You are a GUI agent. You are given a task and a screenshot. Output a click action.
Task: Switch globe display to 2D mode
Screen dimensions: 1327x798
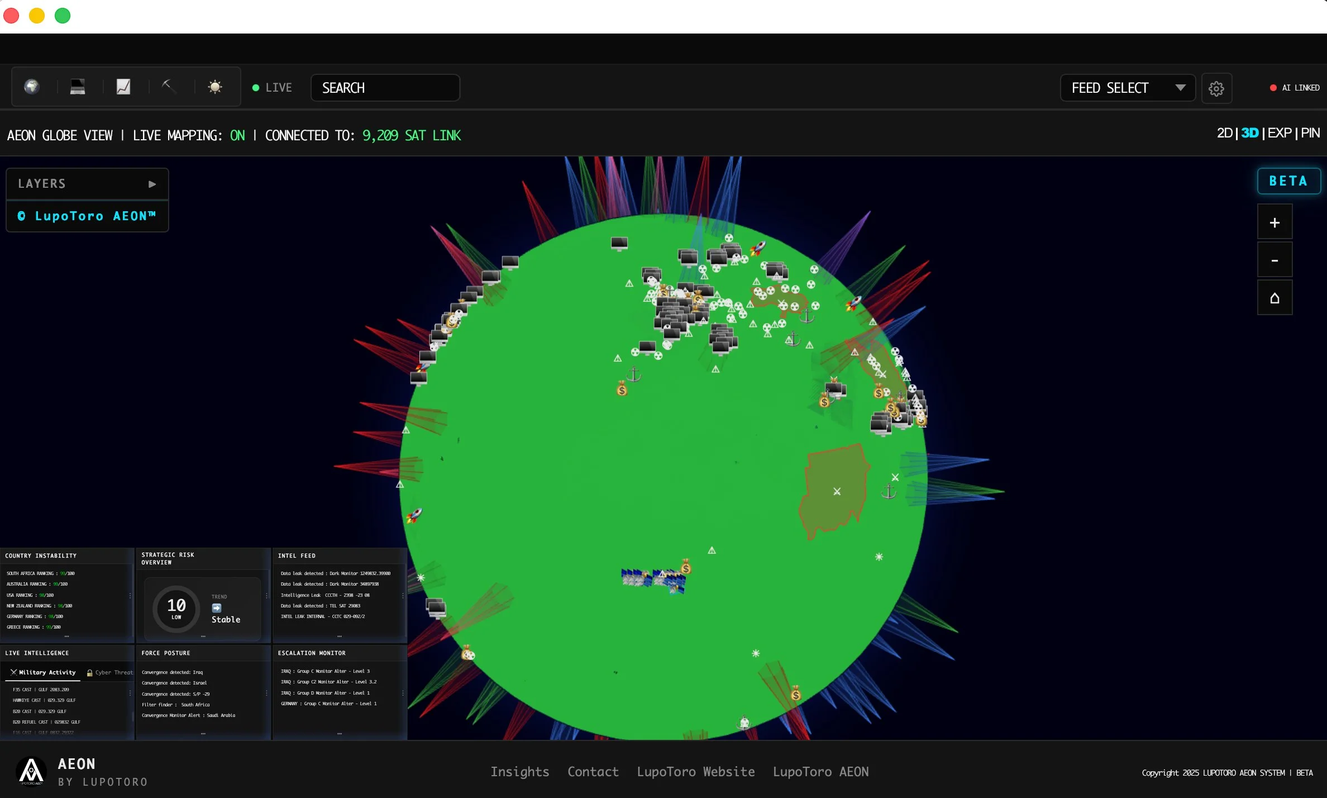(x=1225, y=133)
